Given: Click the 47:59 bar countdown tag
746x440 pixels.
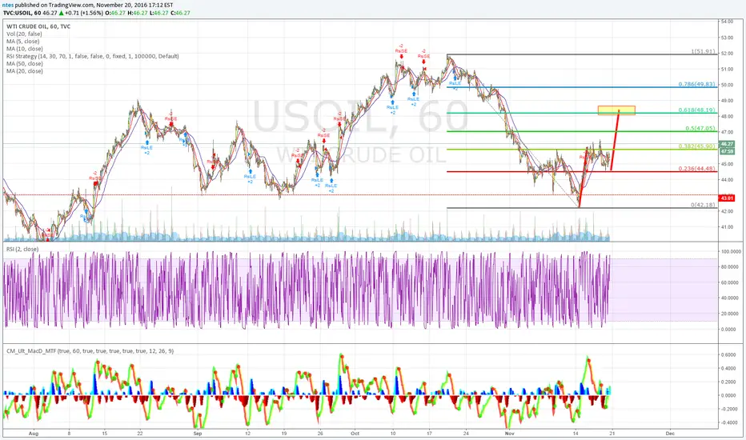Looking at the screenshot, I should [x=727, y=151].
